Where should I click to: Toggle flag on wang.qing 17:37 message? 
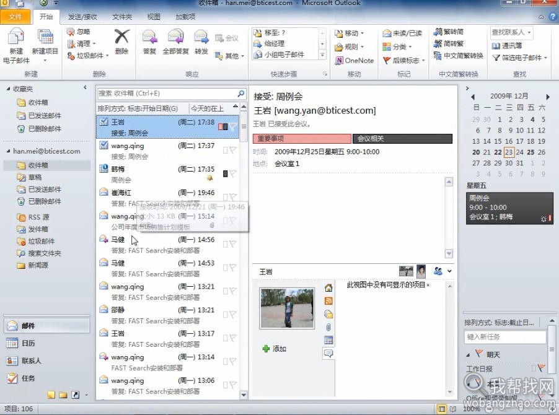[233, 150]
